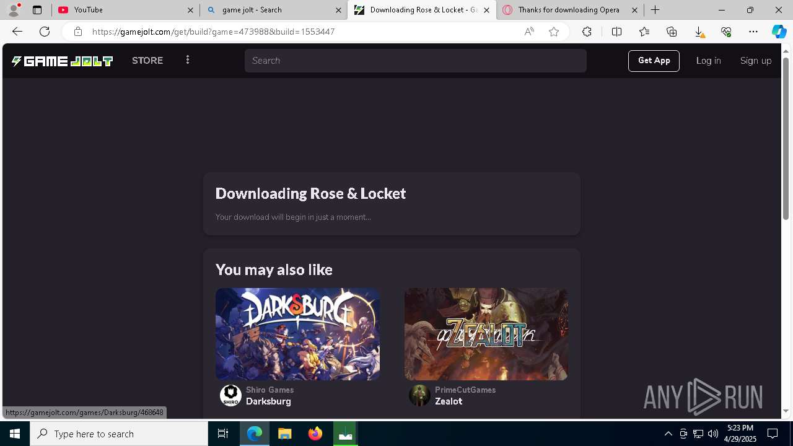Open Browser essentials heart icon
This screenshot has width=793, height=446.
[x=726, y=32]
